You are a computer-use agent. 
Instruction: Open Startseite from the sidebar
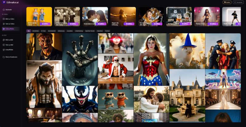[x=9, y=10]
